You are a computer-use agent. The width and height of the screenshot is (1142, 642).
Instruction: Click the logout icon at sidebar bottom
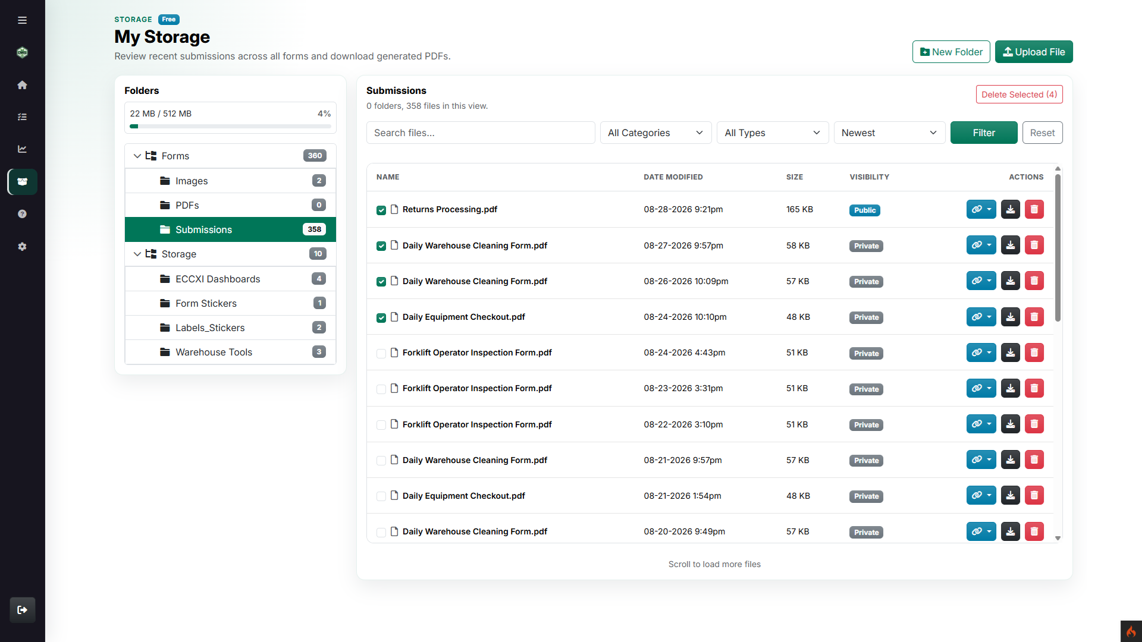point(23,610)
